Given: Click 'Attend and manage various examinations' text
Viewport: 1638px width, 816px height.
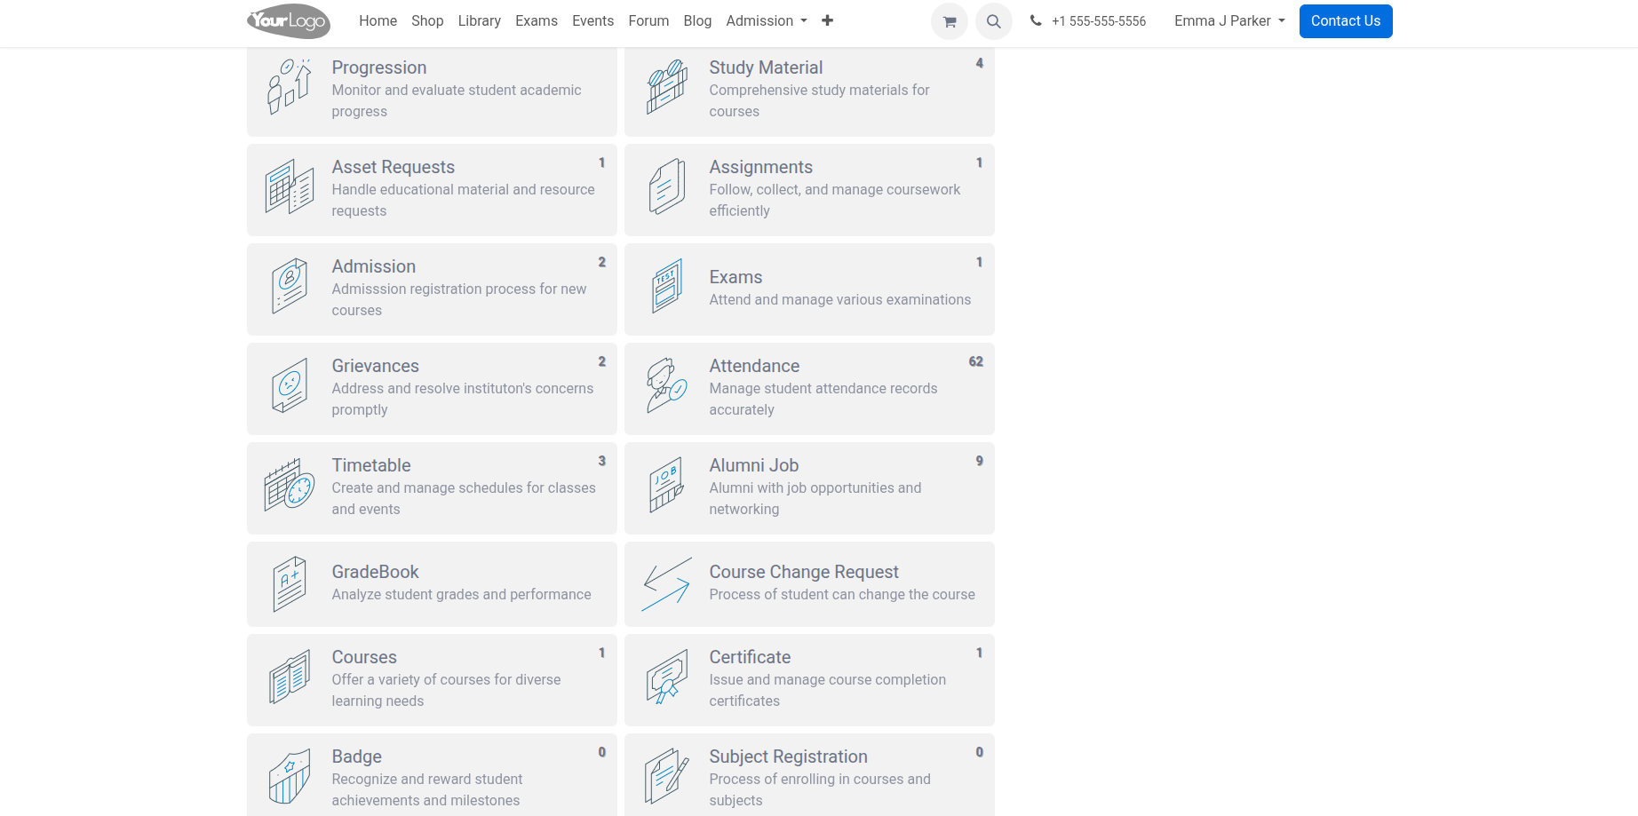Looking at the screenshot, I should tap(840, 299).
